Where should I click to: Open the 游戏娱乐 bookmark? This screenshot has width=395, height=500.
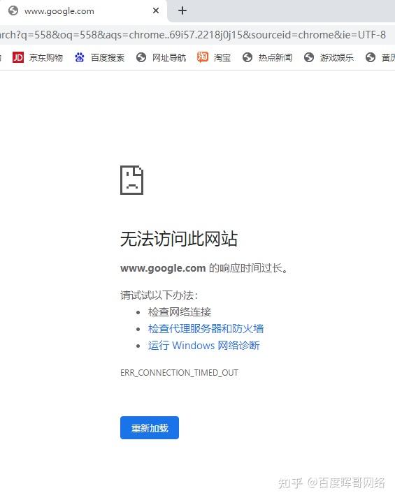point(329,57)
